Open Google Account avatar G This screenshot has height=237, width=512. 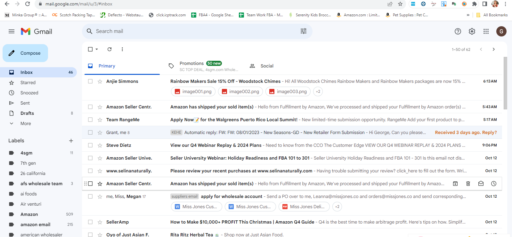pos(501,31)
